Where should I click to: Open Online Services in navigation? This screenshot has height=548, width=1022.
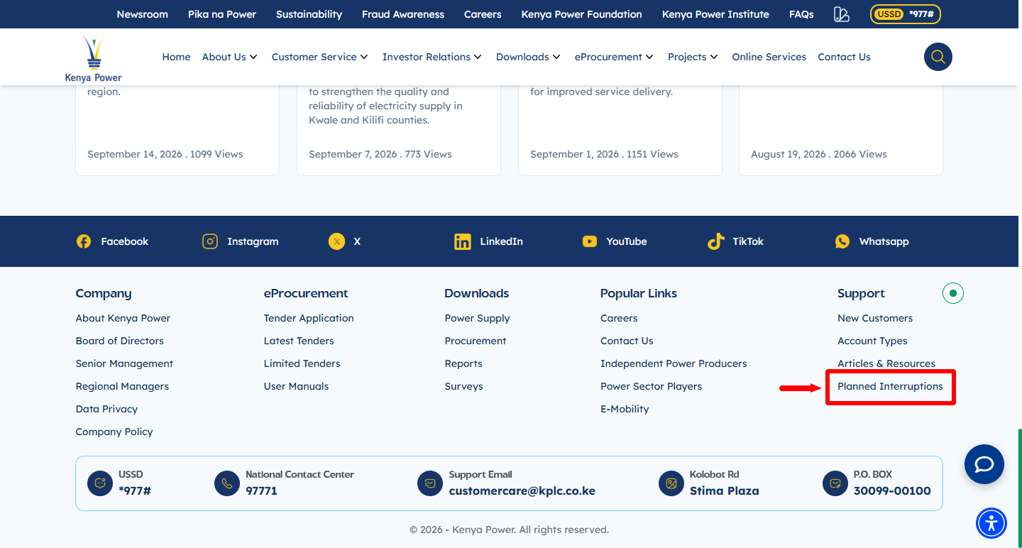[x=769, y=57]
